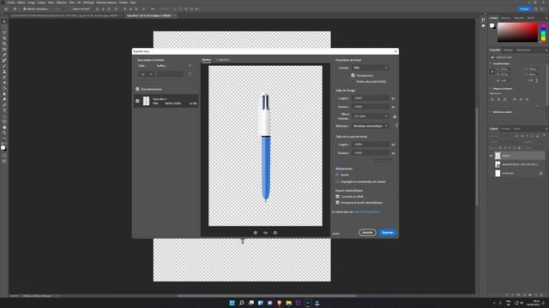Click the foreground color swatch in toolbar
This screenshot has height=308, width=549.
3,147
